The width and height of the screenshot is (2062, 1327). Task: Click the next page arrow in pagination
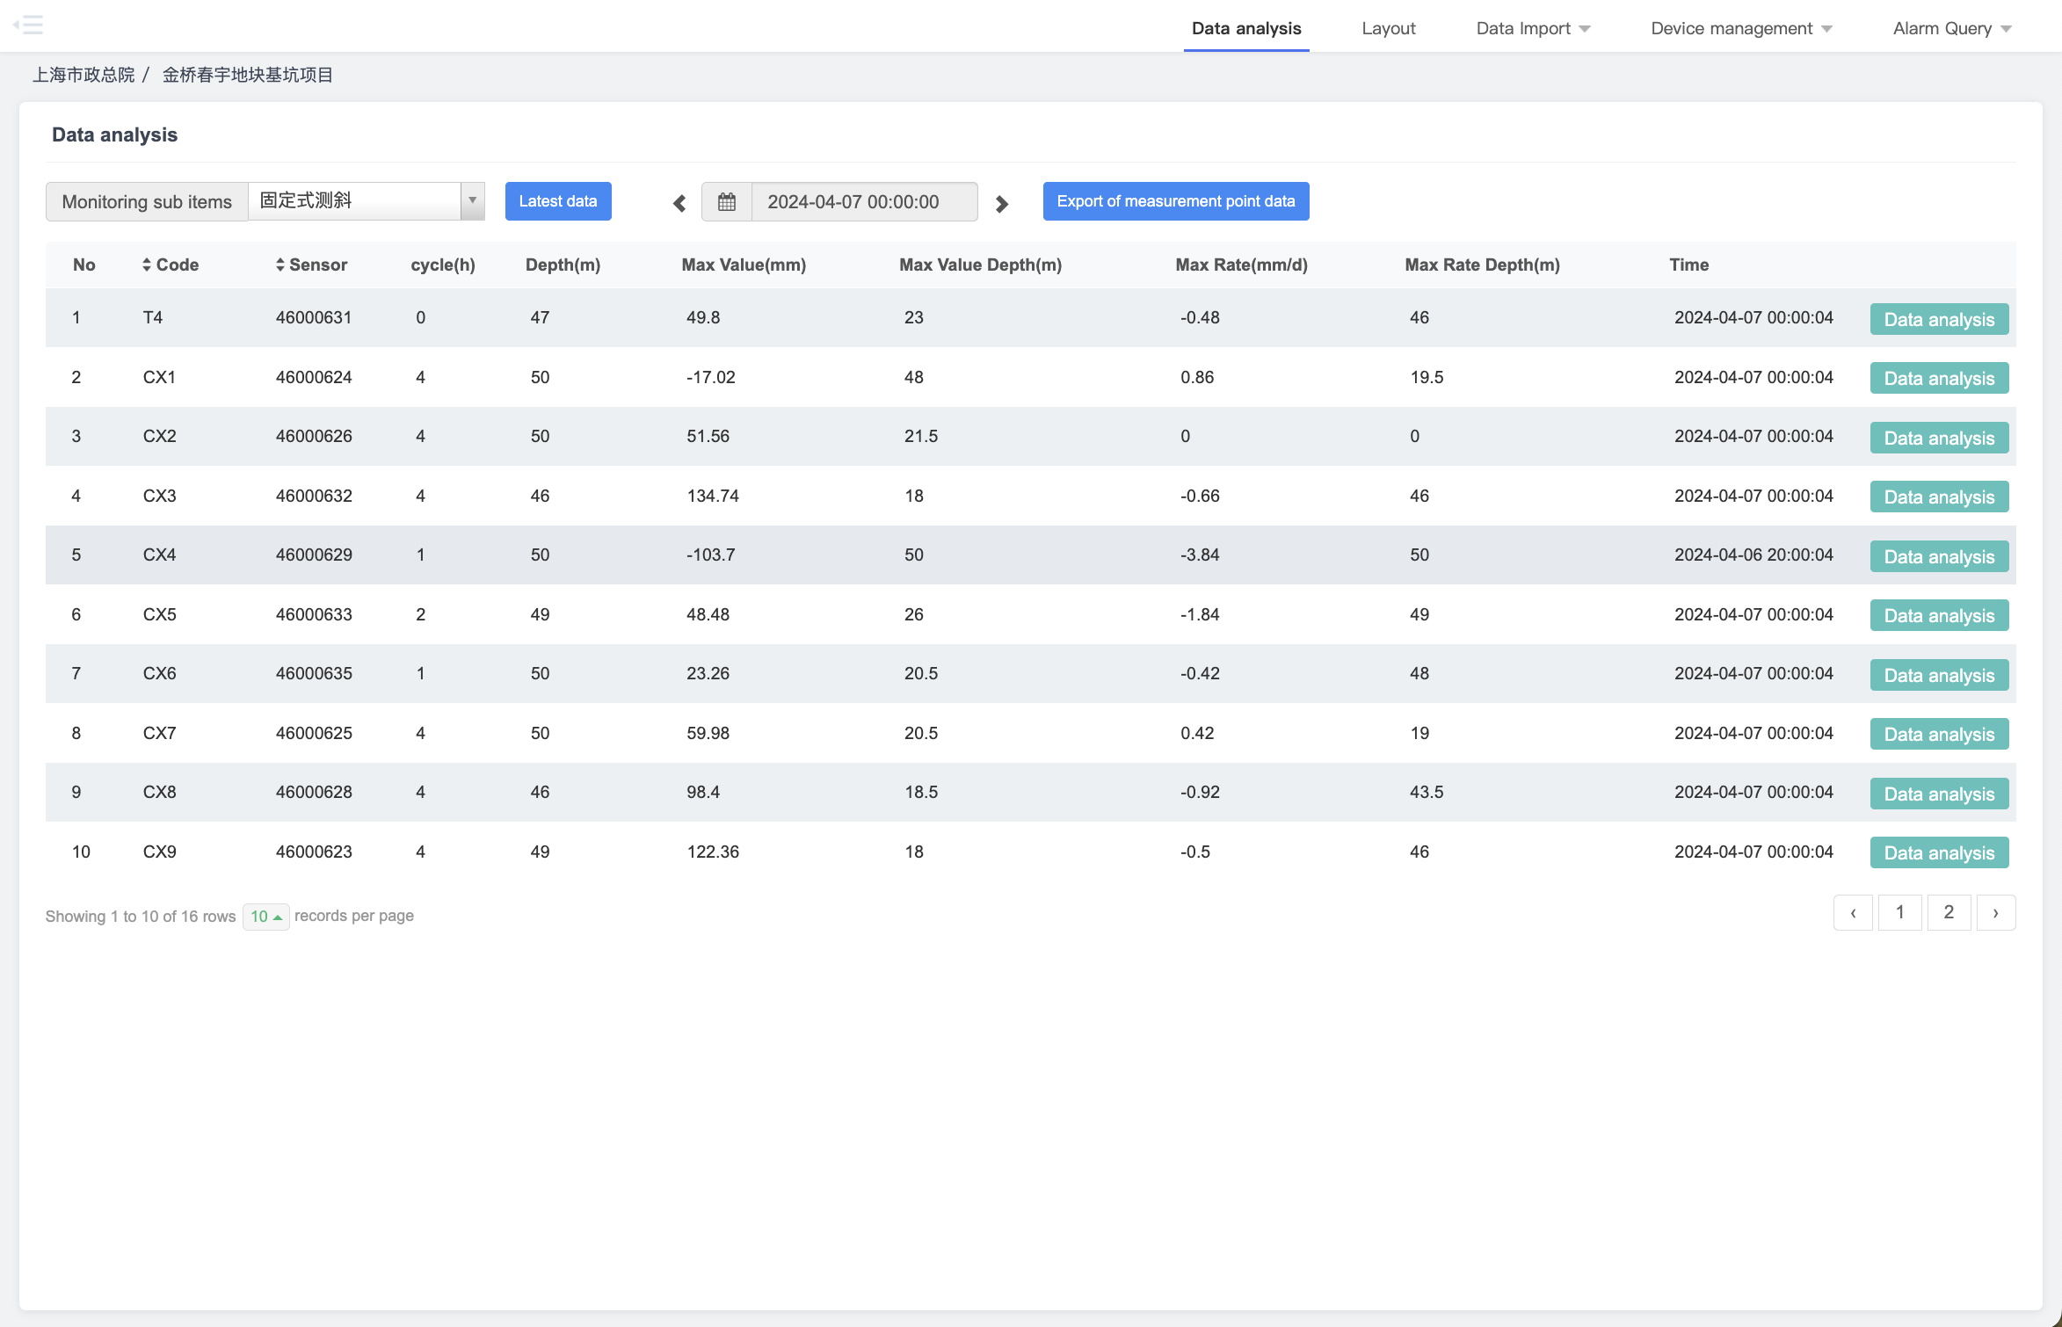coord(1996,912)
